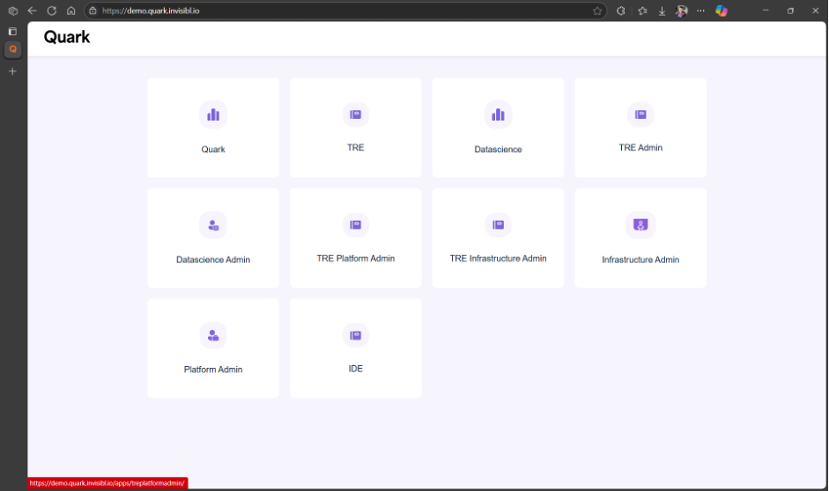Viewport: 829px width, 491px height.
Task: Open the Datascience label link
Action: pyautogui.click(x=498, y=150)
